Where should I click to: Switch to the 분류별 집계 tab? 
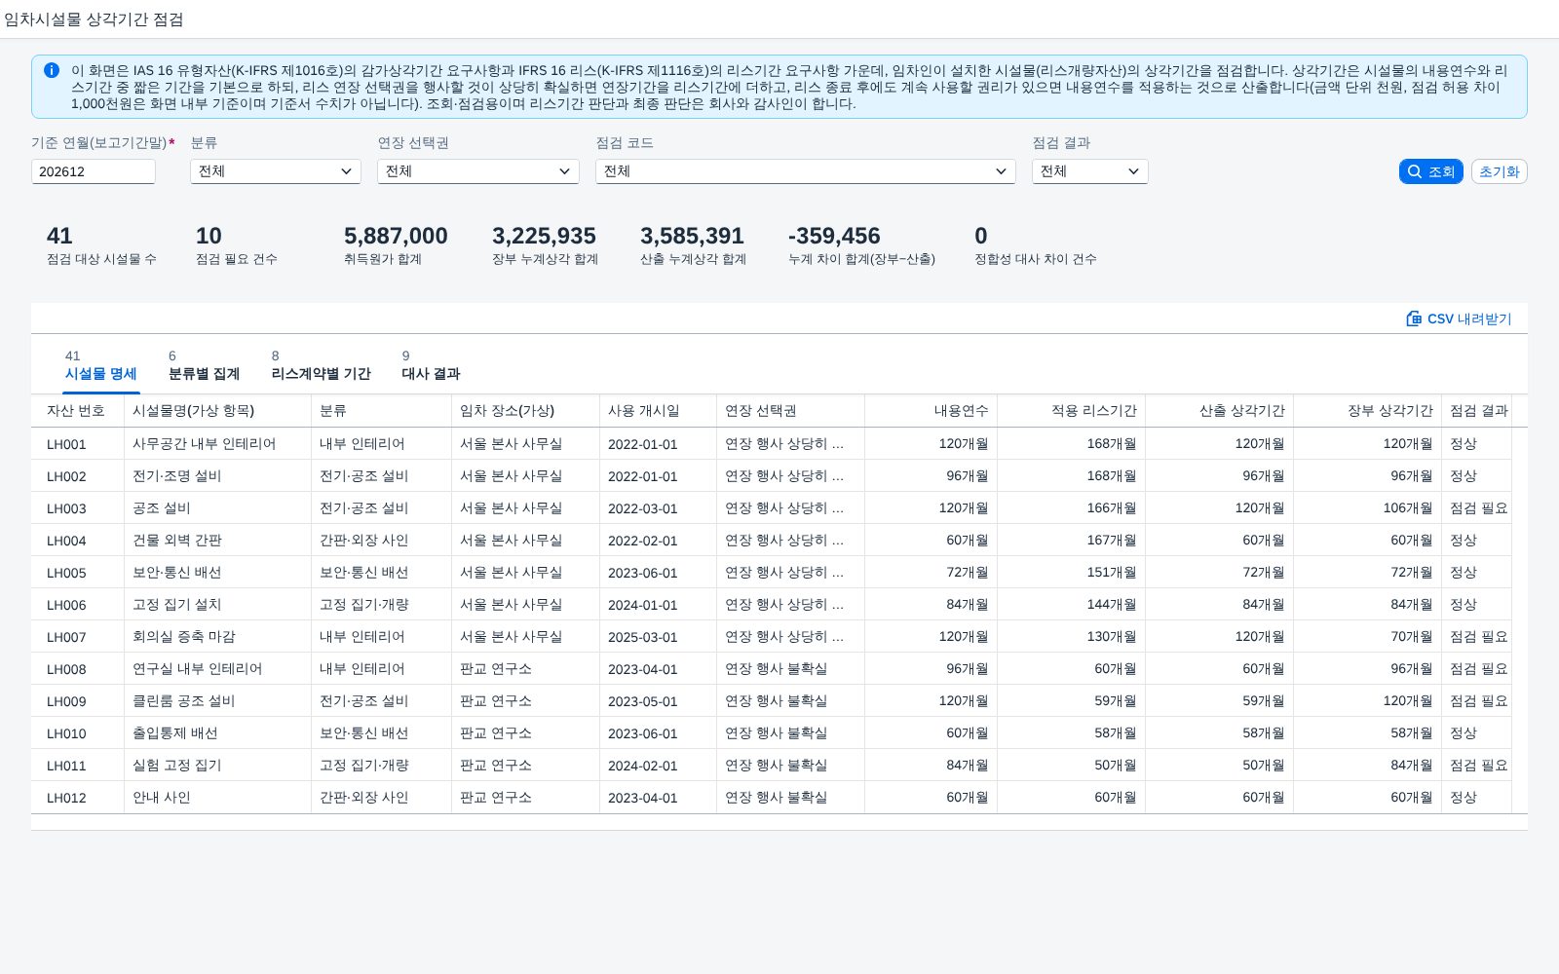coord(204,366)
